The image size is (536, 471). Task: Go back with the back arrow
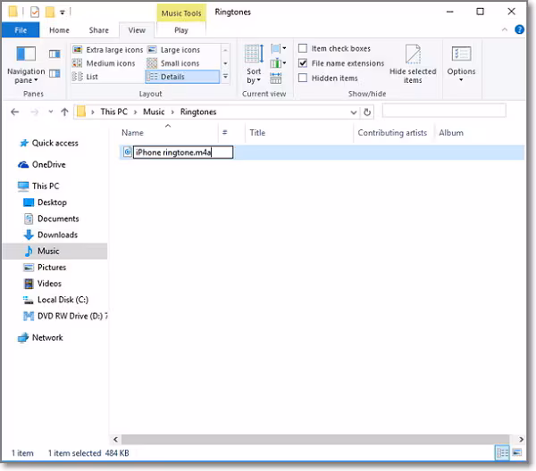pyautogui.click(x=14, y=112)
